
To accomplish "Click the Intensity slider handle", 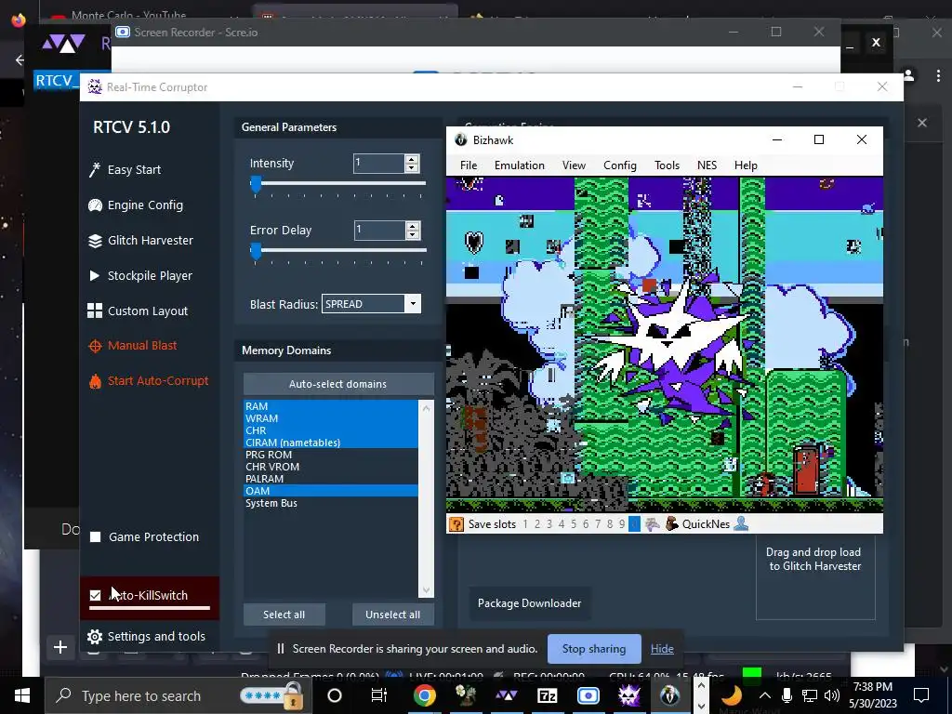I will pos(256,184).
